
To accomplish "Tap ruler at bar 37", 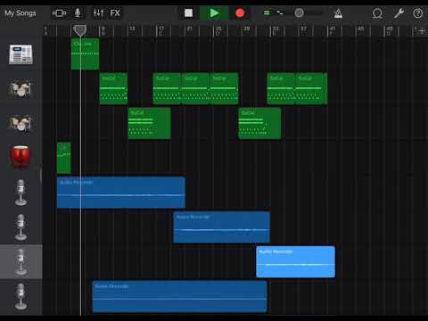I will click(303, 29).
